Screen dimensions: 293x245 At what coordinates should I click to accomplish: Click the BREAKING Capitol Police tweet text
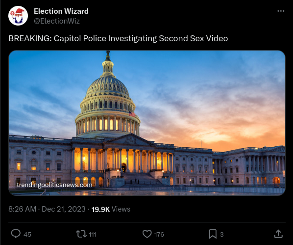coord(118,38)
